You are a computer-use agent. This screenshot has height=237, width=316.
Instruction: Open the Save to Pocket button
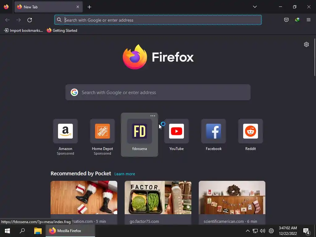[x=286, y=20]
